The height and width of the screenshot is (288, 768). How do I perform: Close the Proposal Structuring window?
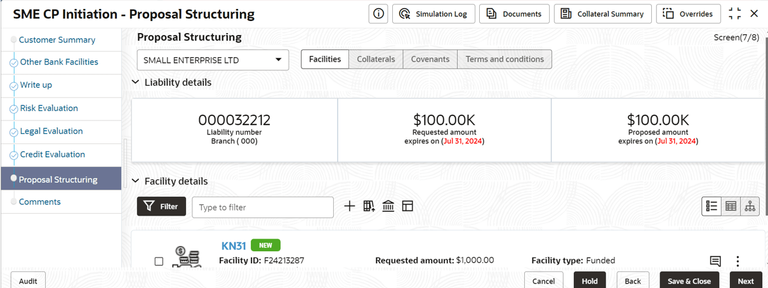pos(754,13)
